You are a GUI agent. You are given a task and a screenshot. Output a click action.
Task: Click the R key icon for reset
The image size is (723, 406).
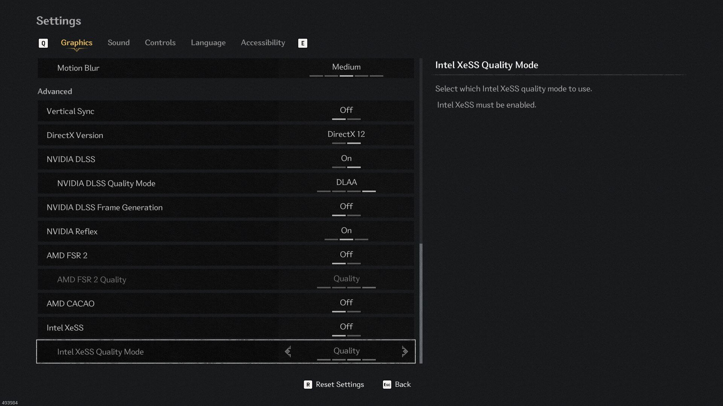(308, 385)
